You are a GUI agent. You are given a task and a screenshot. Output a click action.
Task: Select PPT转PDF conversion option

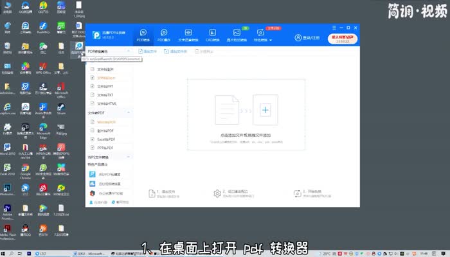coord(105,148)
